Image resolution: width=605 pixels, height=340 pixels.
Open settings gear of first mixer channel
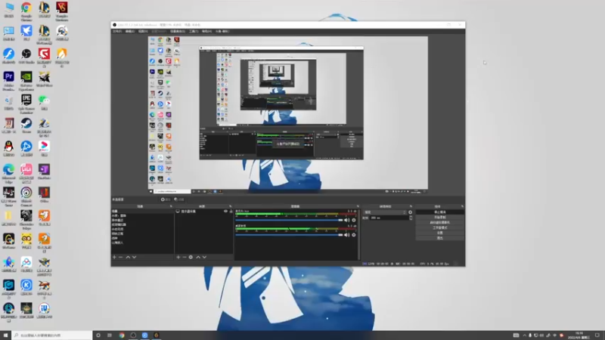[x=354, y=220]
